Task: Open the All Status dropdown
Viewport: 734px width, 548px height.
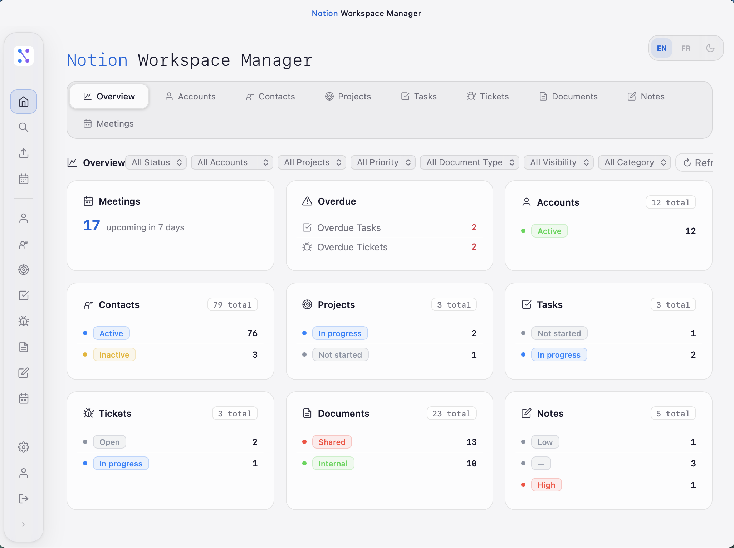Action: click(x=156, y=162)
